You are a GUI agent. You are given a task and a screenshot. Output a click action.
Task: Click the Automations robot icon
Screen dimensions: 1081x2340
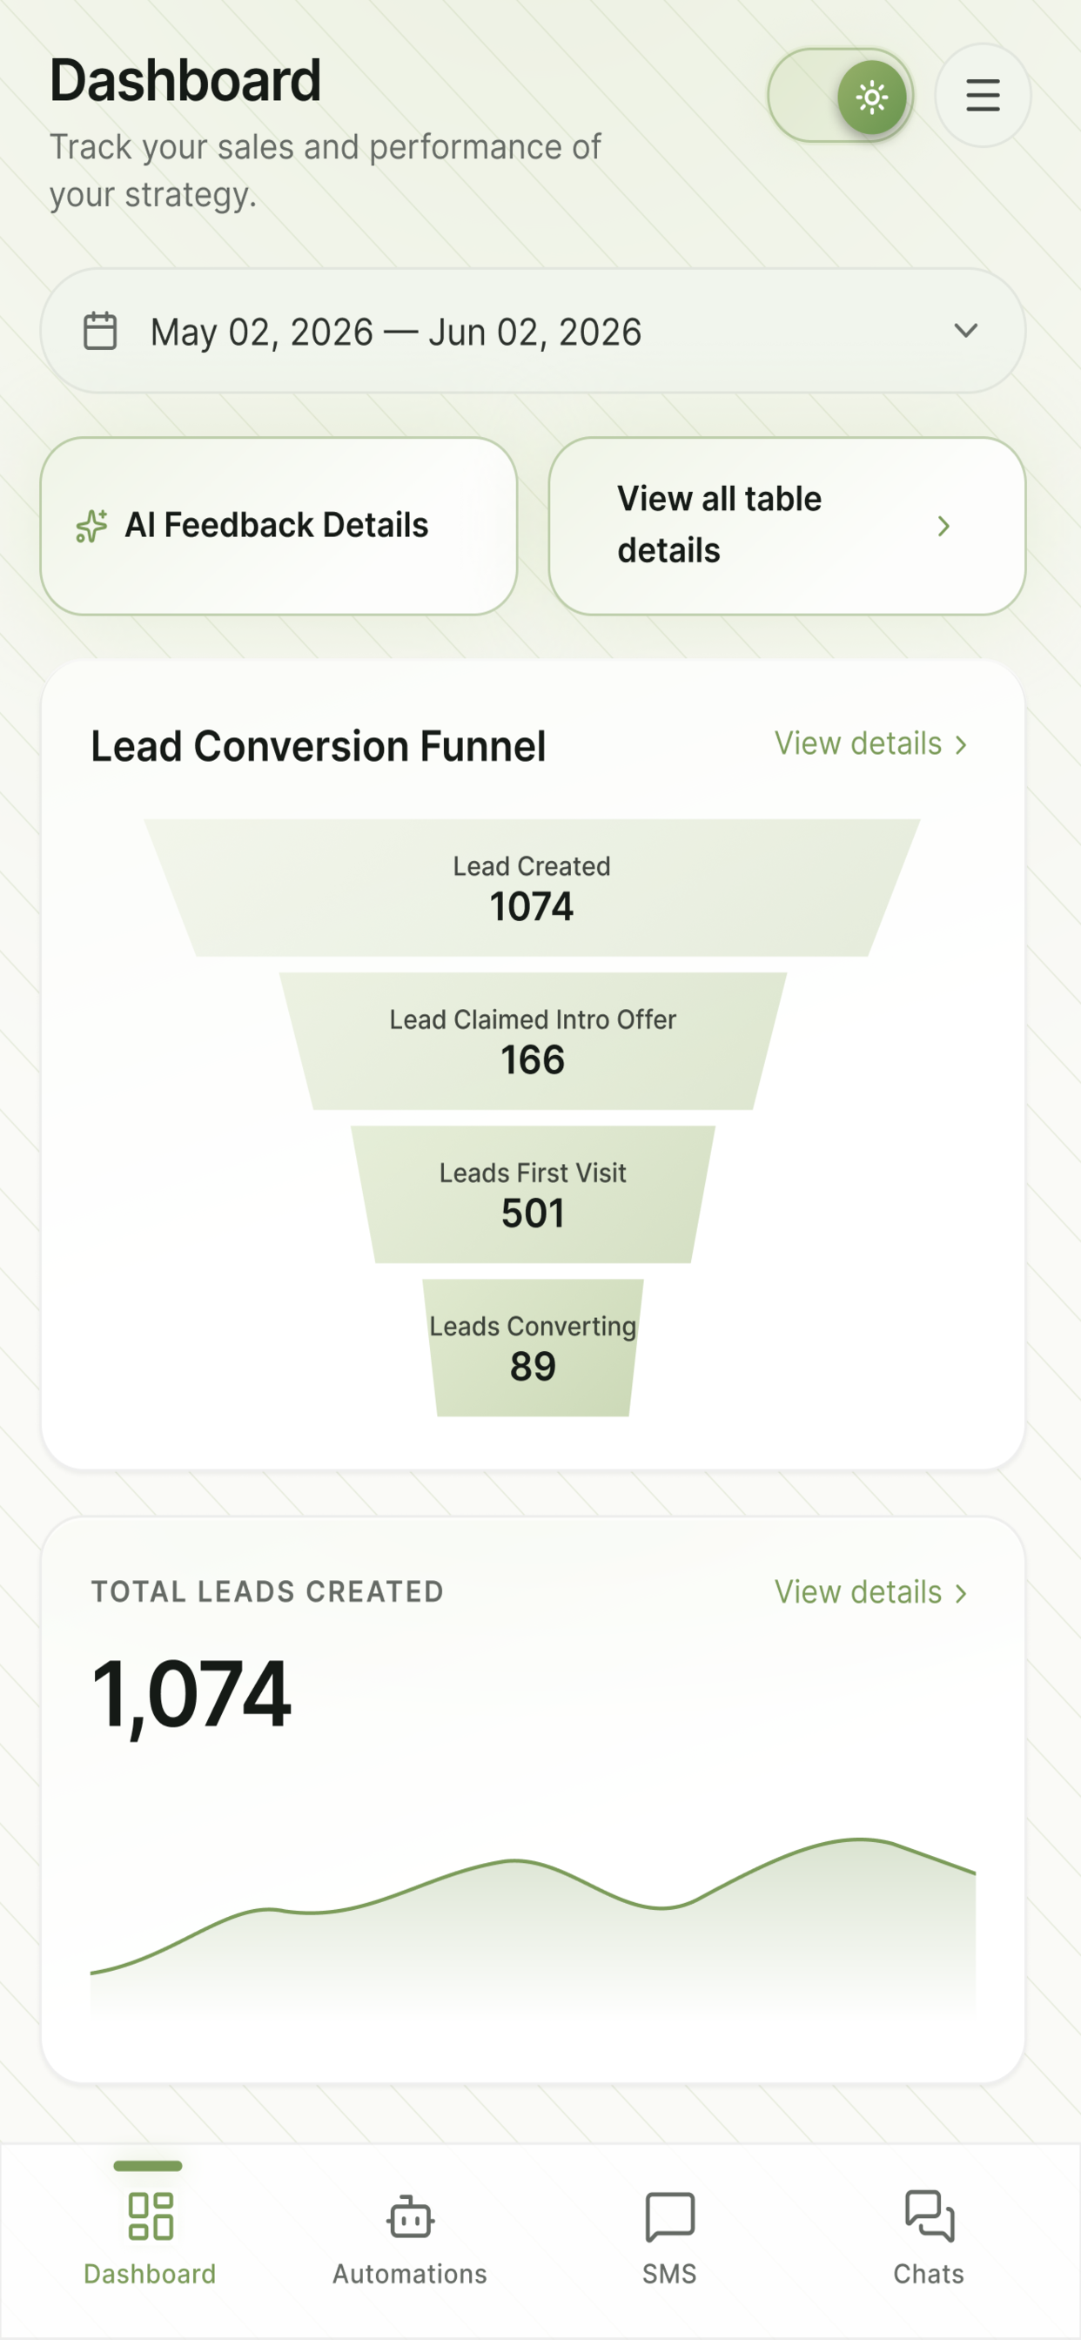[410, 2216]
